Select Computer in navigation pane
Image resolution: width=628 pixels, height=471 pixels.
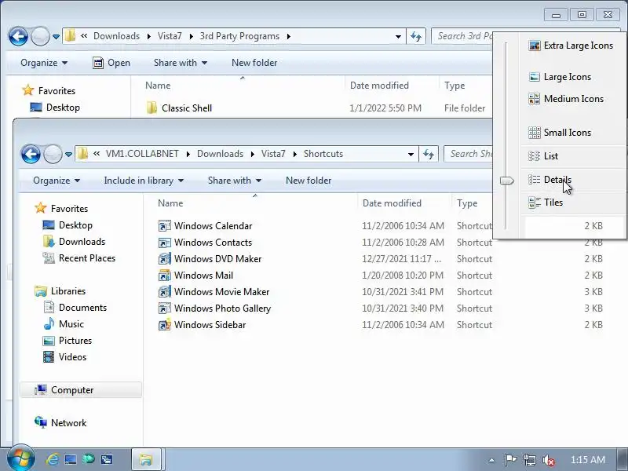[x=81, y=390]
